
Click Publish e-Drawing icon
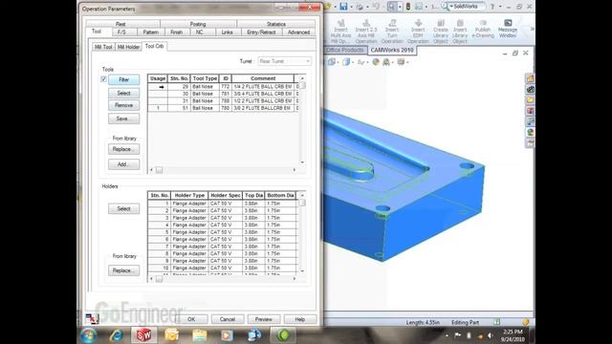tap(483, 23)
